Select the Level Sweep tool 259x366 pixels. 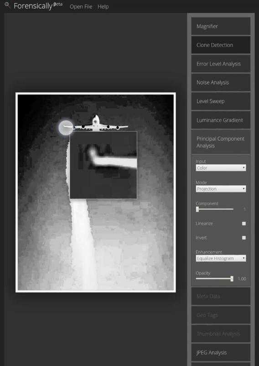point(221,101)
